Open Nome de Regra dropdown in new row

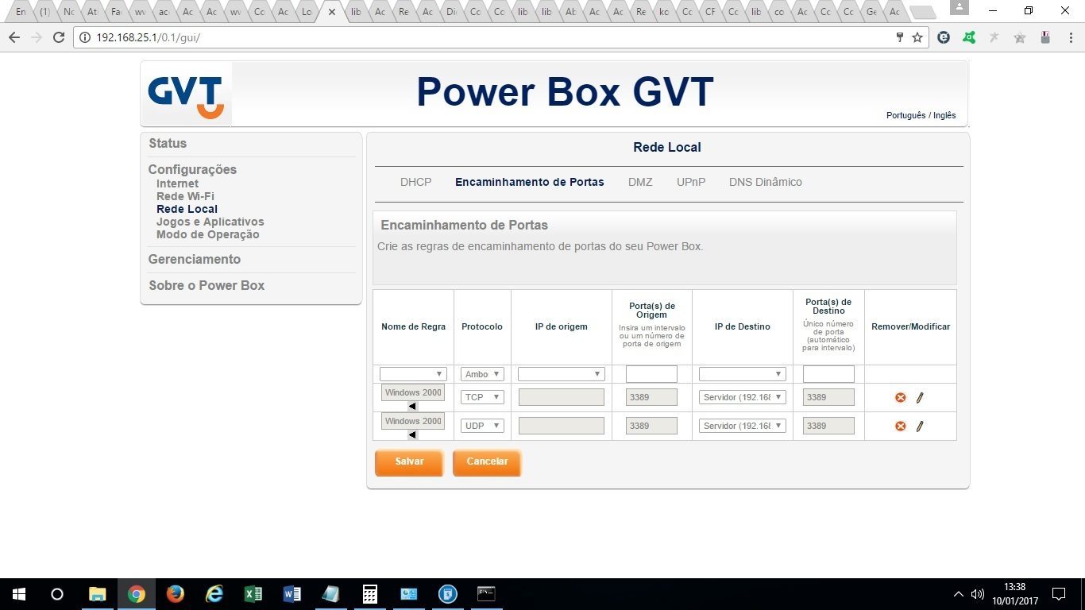(413, 374)
